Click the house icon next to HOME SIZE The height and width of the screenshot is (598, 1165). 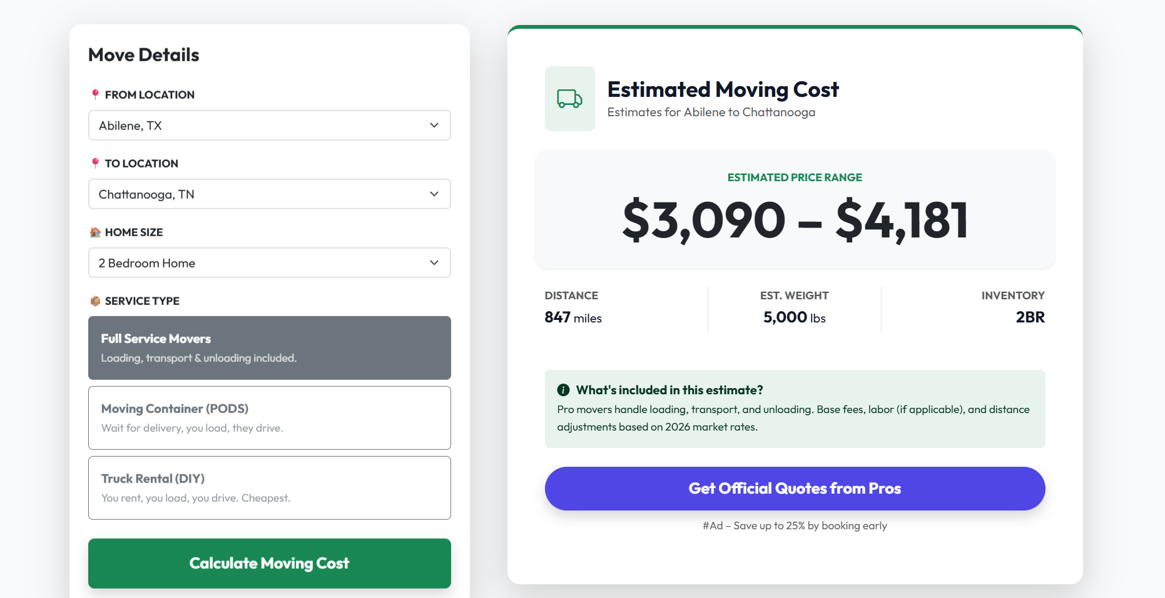pyautogui.click(x=96, y=231)
